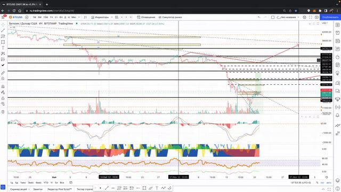The height and width of the screenshot is (192, 341).
Task: Open the go to date calendar icon
Action: (71, 182)
